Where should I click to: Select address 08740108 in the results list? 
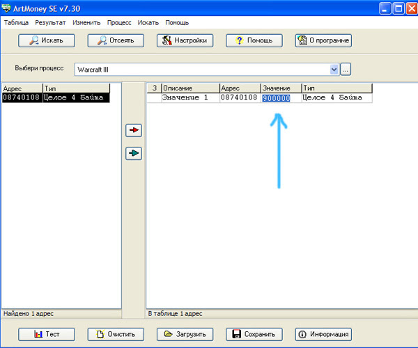pos(21,97)
